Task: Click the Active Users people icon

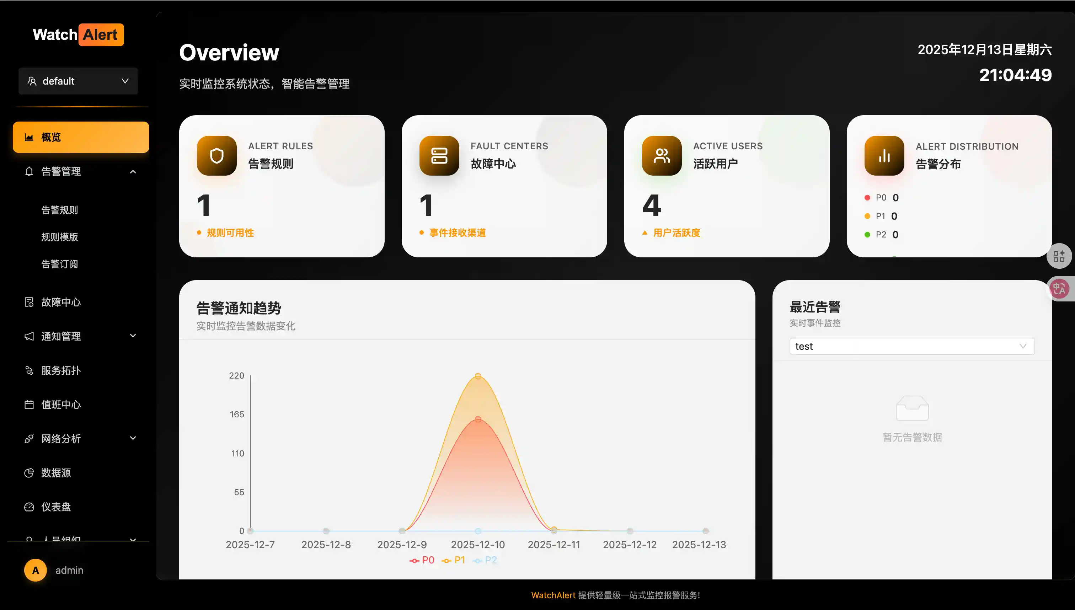Action: (x=662, y=156)
